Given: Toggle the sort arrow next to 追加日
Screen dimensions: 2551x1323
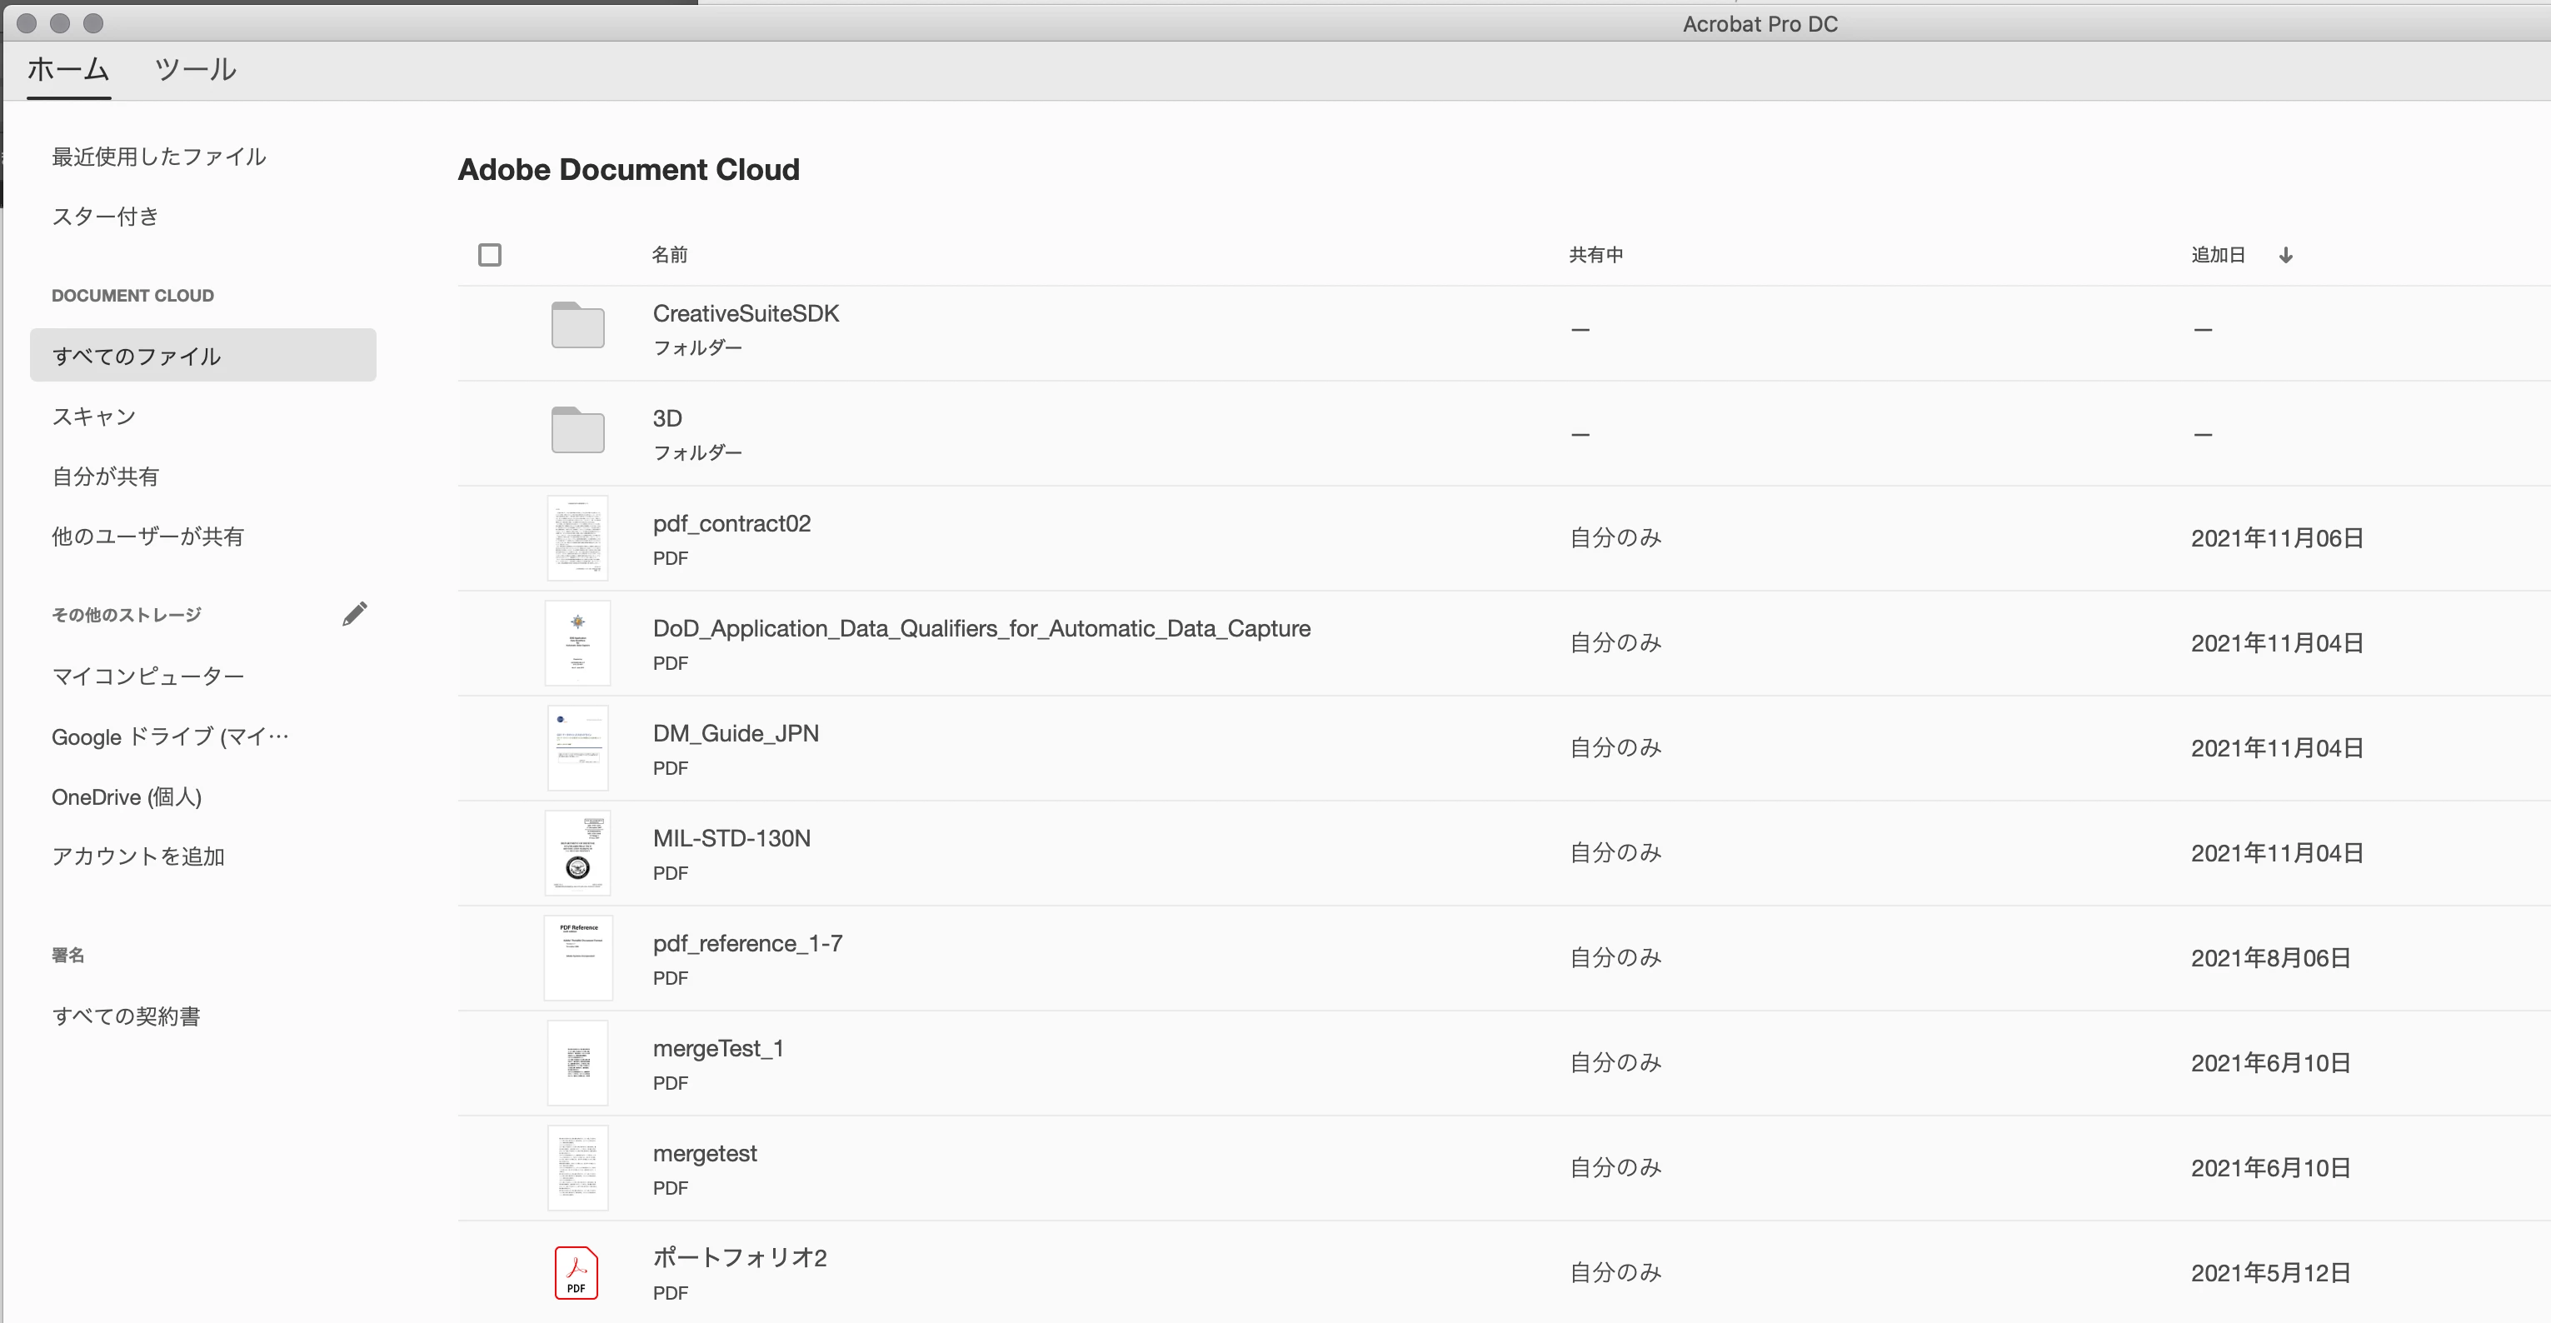Looking at the screenshot, I should [2285, 256].
